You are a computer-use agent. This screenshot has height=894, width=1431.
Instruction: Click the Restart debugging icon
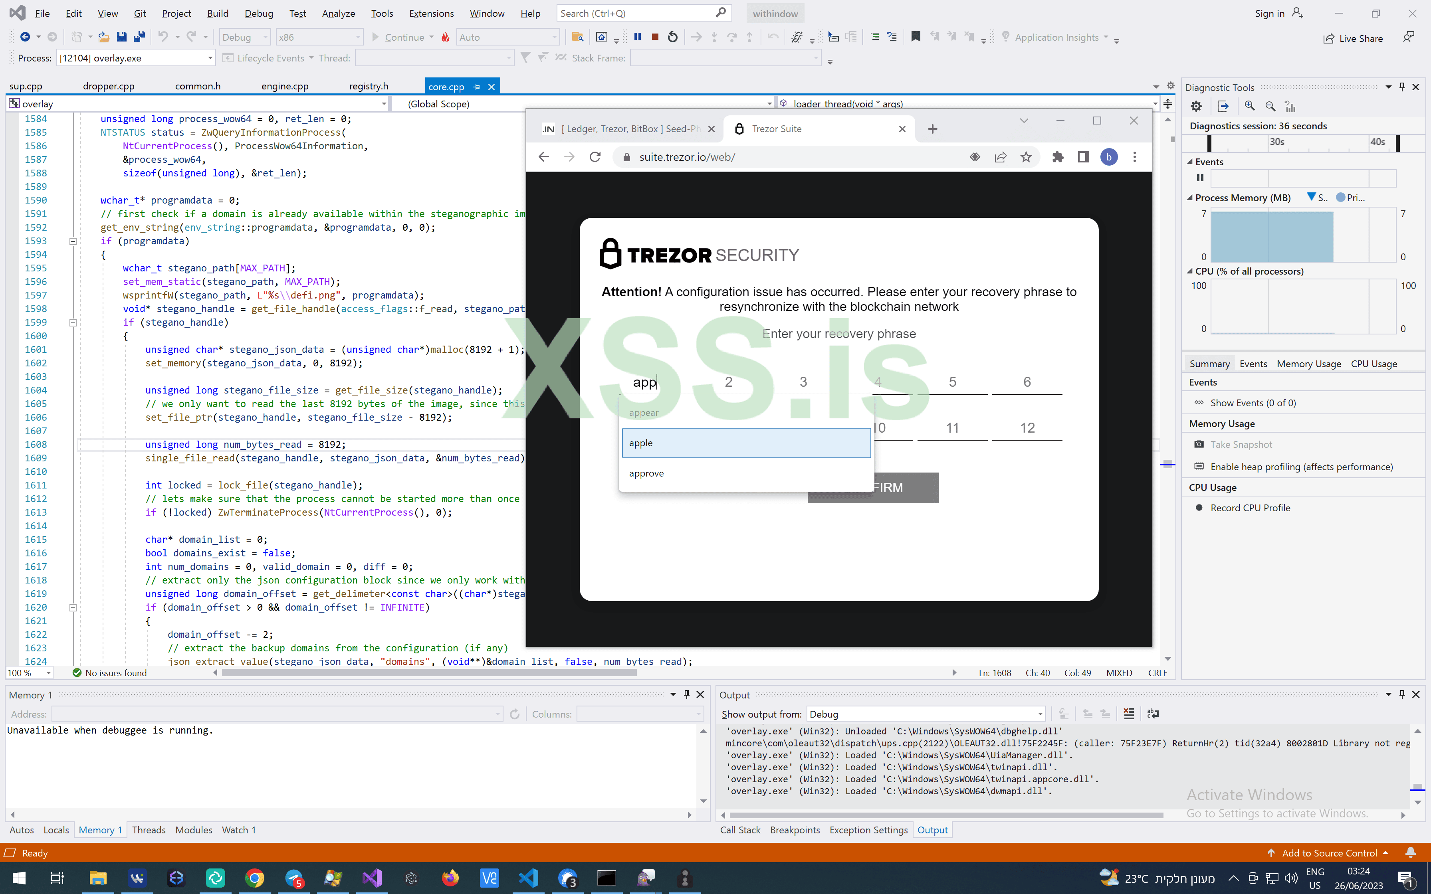click(672, 37)
